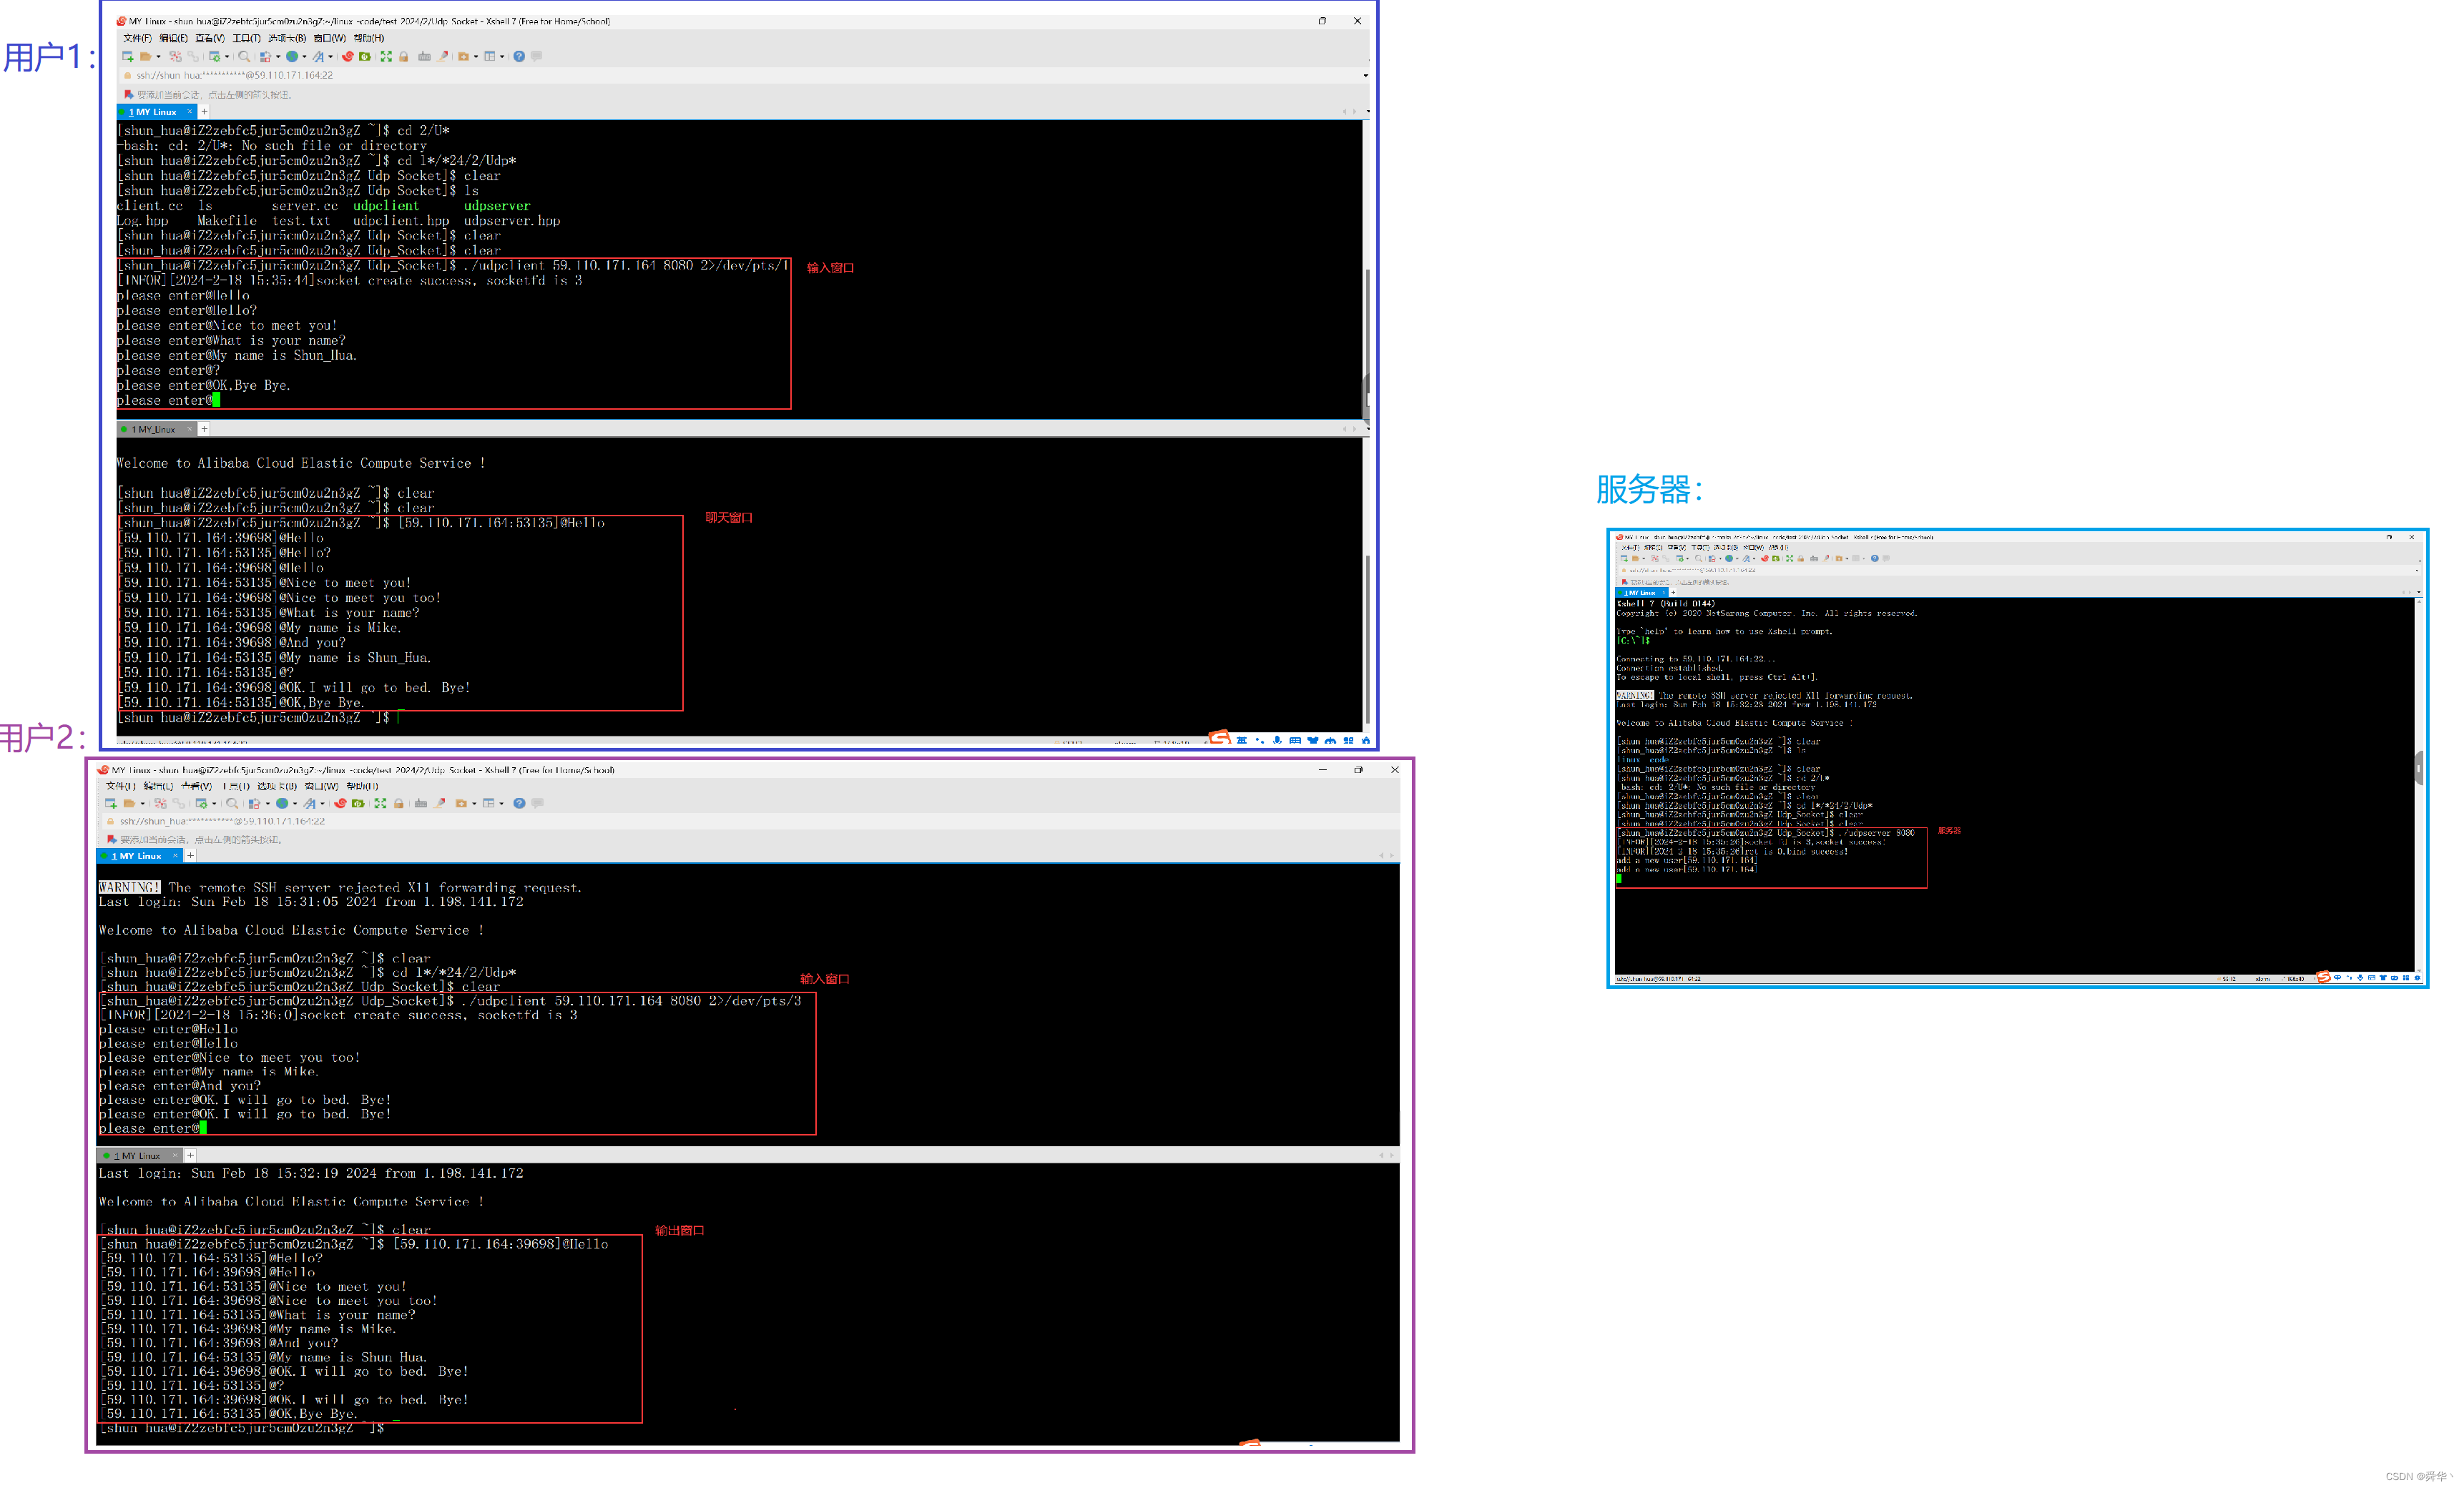Open 文件(F) menu in User 1 window
This screenshot has height=1488, width=2464.
[x=138, y=39]
